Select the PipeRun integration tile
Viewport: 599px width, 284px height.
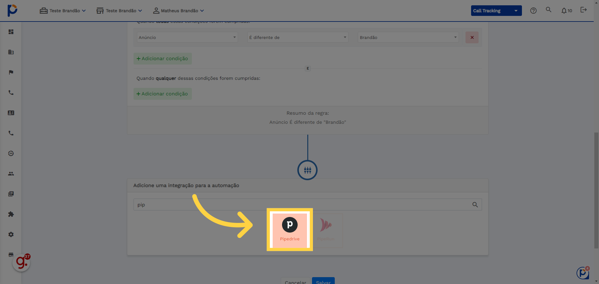[x=326, y=230]
